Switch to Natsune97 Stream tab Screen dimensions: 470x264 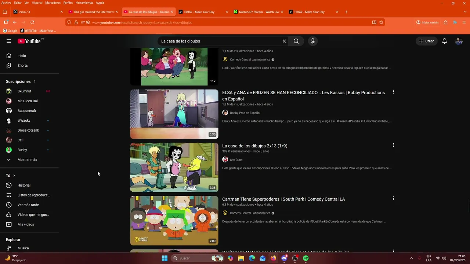pos(258,12)
